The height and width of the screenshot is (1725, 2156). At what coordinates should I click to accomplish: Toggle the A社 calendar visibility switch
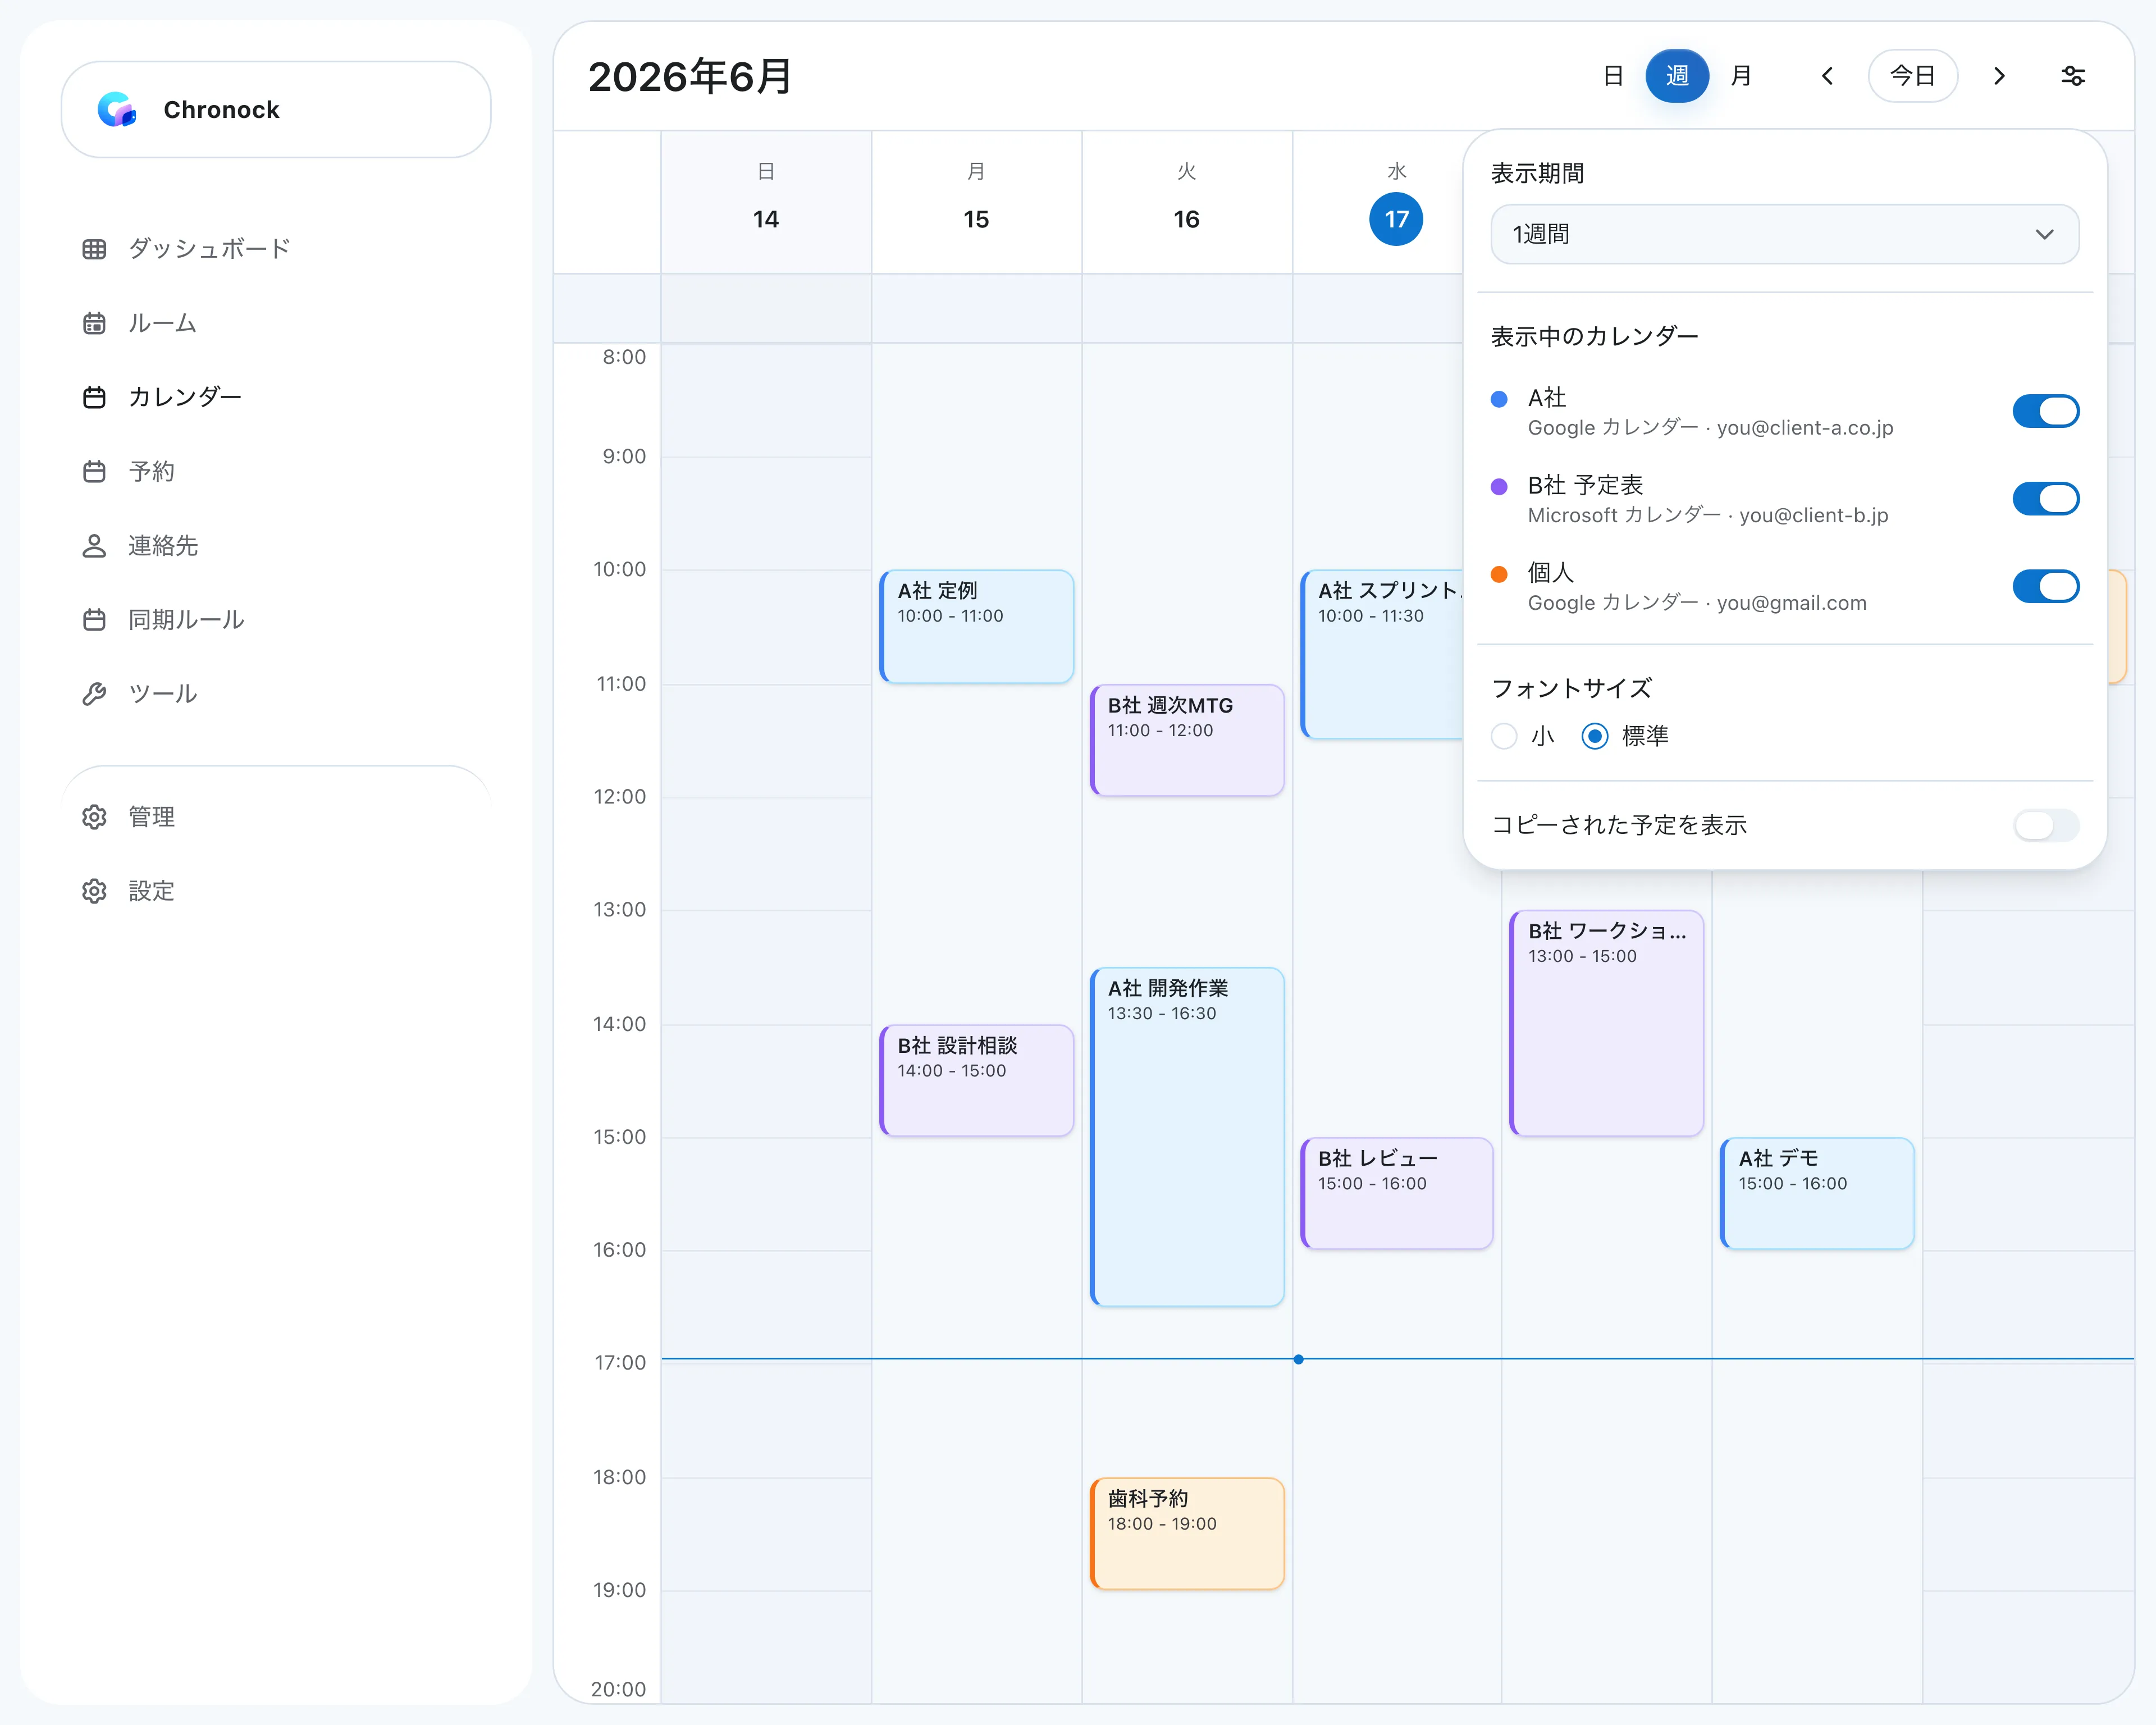click(x=2046, y=411)
